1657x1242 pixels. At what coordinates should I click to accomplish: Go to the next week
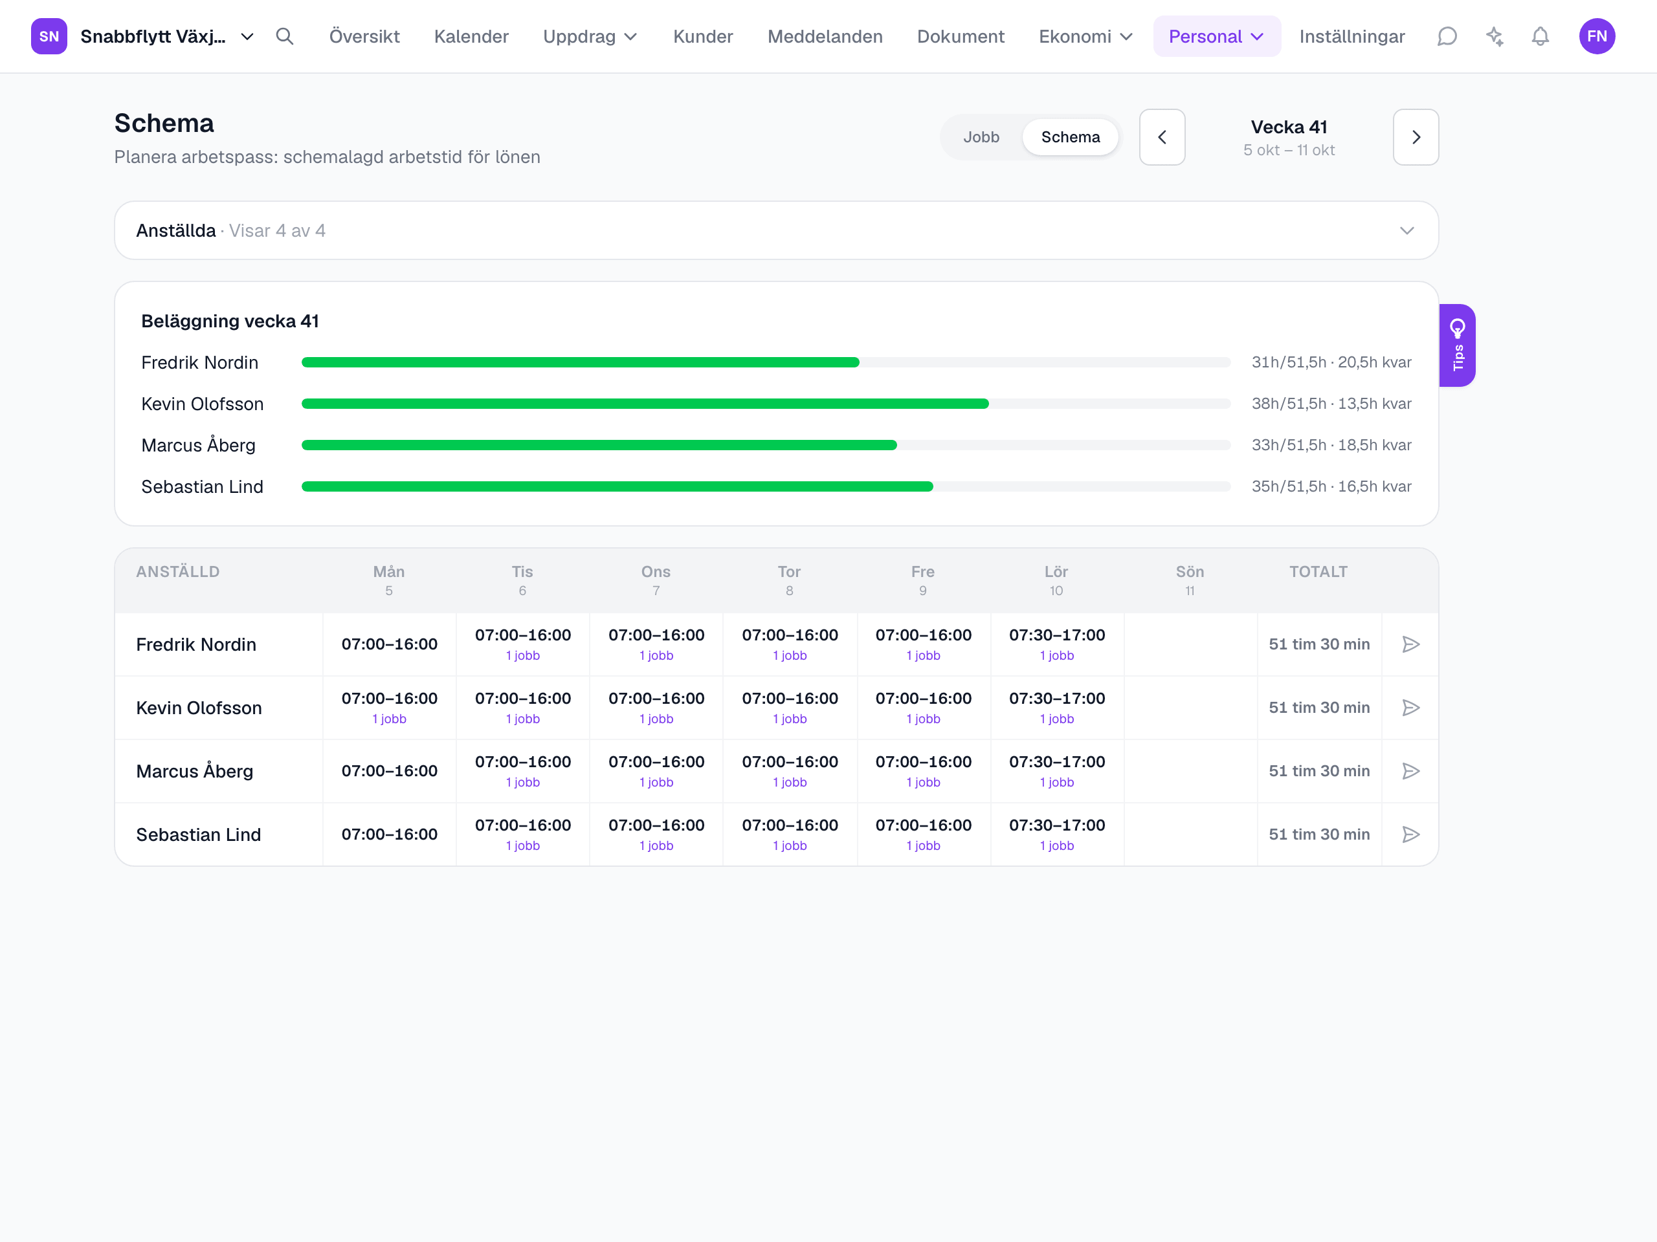[1415, 137]
